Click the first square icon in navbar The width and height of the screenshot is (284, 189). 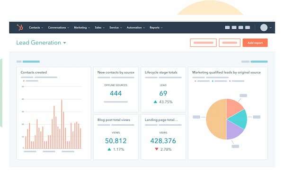click(228, 27)
